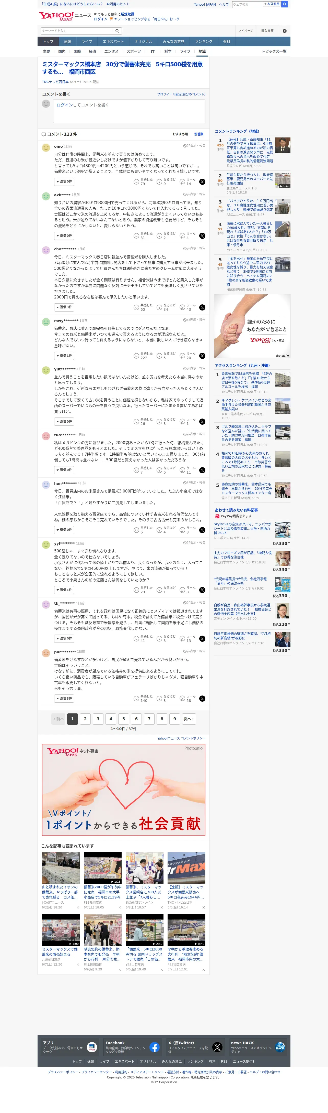Click うーん icon on pur********'s comment

[x=182, y=698]
